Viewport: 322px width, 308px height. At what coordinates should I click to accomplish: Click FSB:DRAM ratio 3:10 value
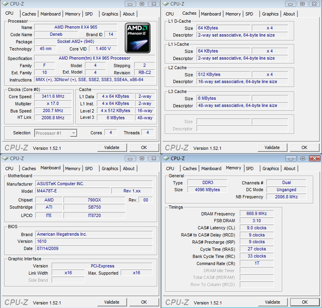coord(257,221)
